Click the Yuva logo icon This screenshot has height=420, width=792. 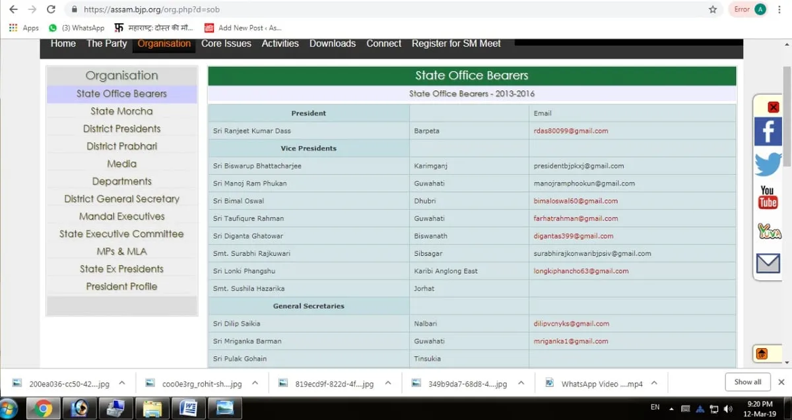(x=769, y=231)
